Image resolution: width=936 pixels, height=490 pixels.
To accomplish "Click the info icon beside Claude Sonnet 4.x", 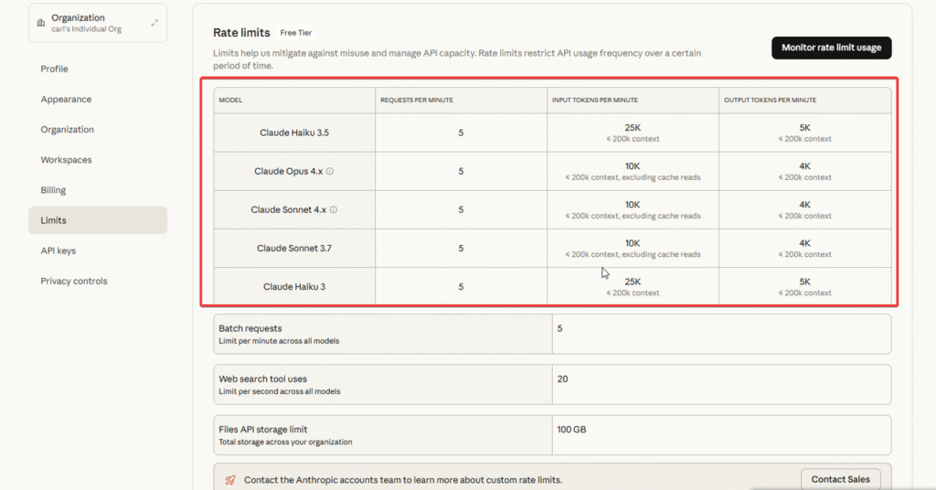I will pos(334,209).
